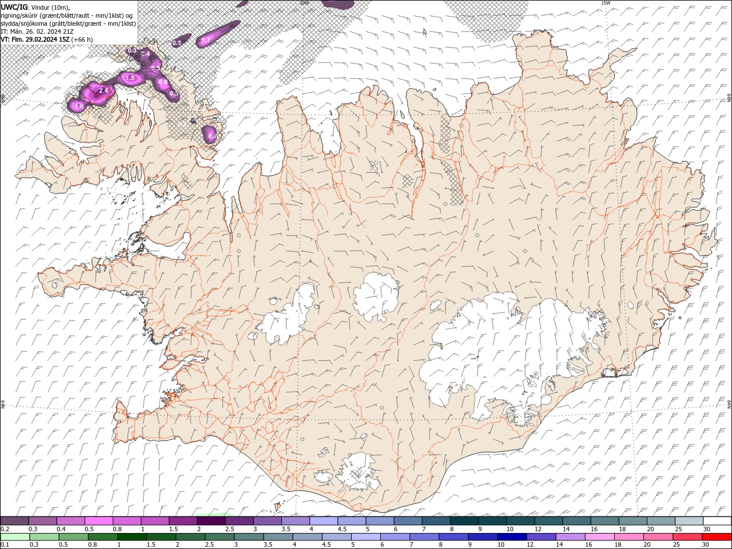This screenshot has height=549, width=732.
Task: Click the bright red final swatch of lower legend
Action: (x=717, y=537)
